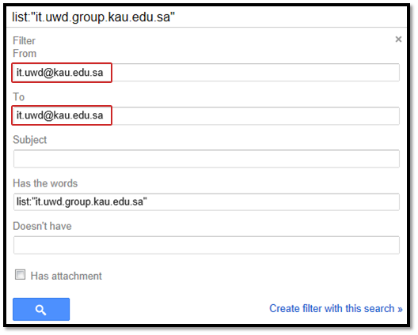Close the filter panel with the X
Screen dimensions: 418x335
pyautogui.click(x=398, y=40)
